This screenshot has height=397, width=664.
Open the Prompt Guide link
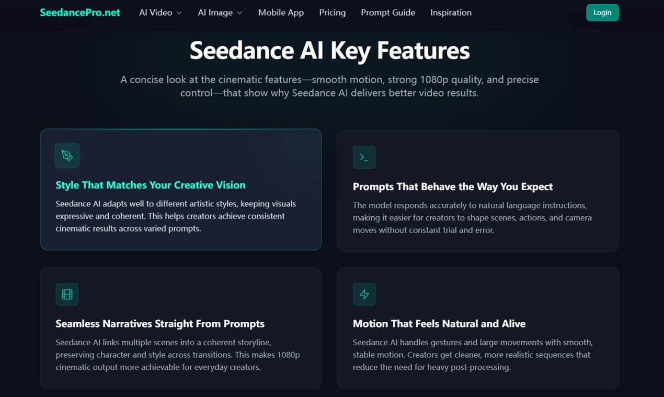[x=388, y=13]
